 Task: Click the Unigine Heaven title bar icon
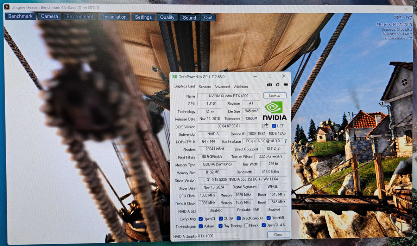(7, 7)
